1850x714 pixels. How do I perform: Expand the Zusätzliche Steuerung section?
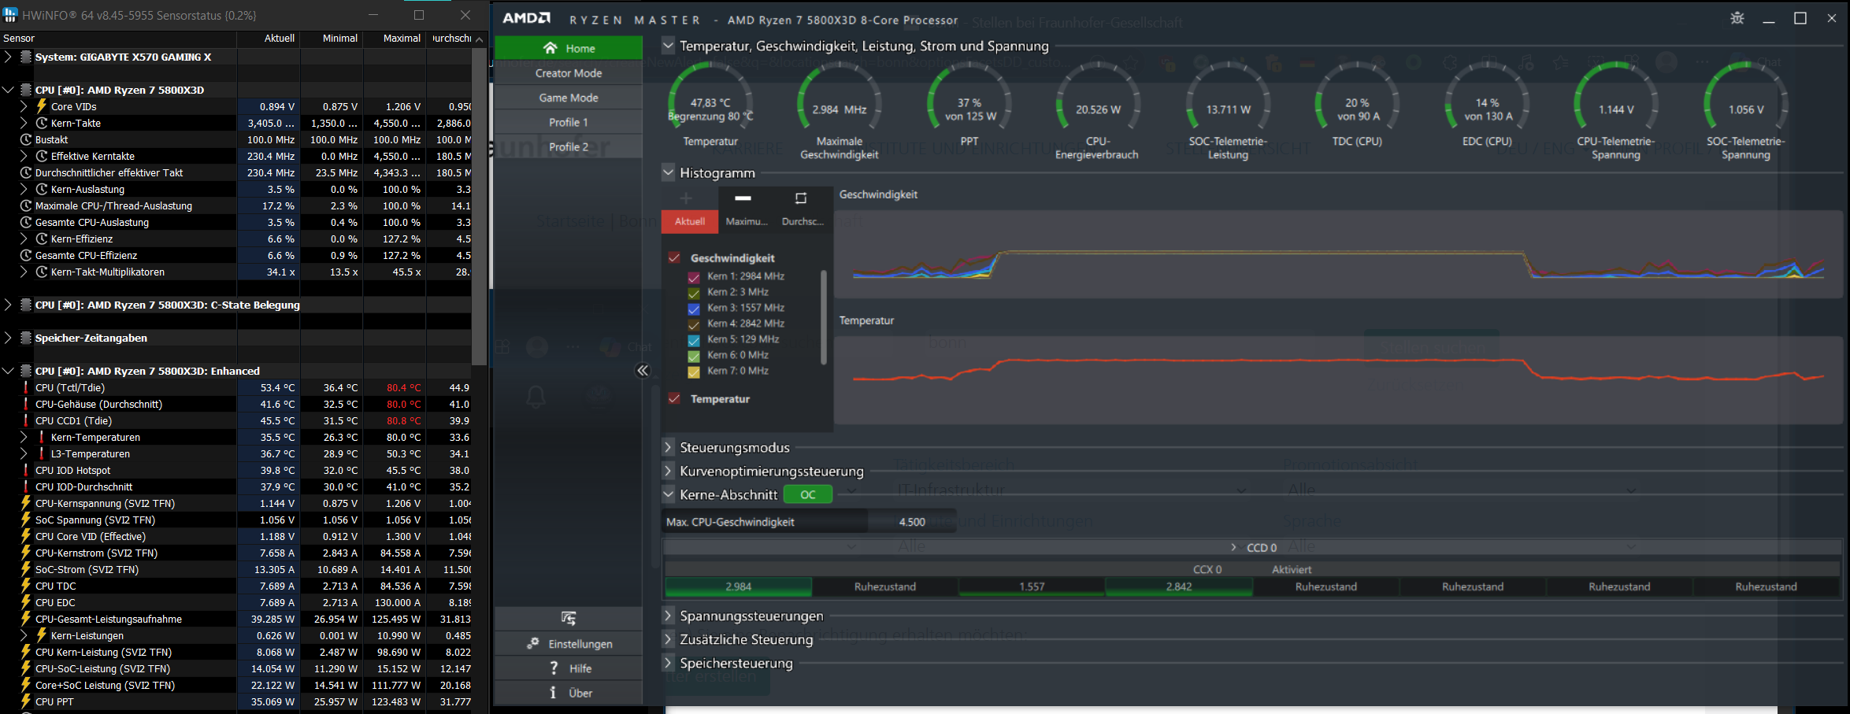click(x=668, y=639)
